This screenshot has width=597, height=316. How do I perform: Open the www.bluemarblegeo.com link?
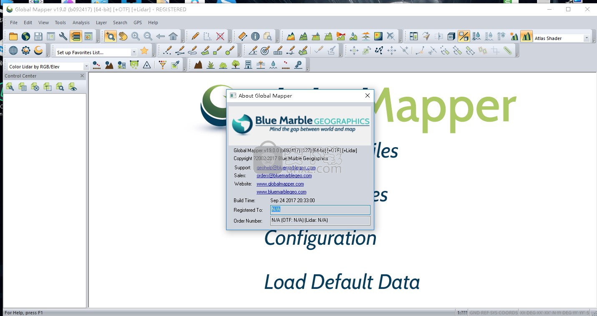pyautogui.click(x=281, y=192)
